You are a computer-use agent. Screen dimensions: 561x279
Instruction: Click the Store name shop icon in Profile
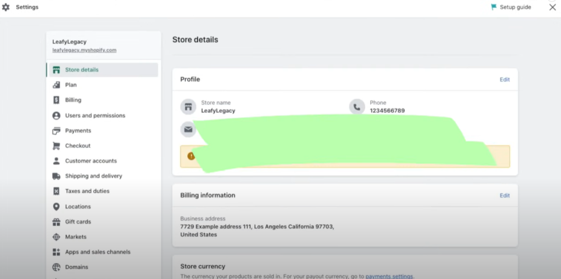[188, 107]
